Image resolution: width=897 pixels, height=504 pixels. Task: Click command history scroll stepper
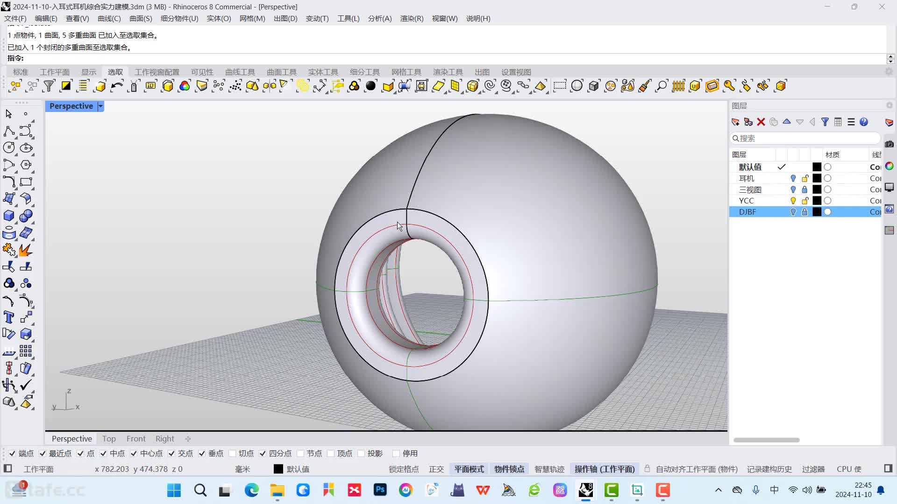(890, 59)
